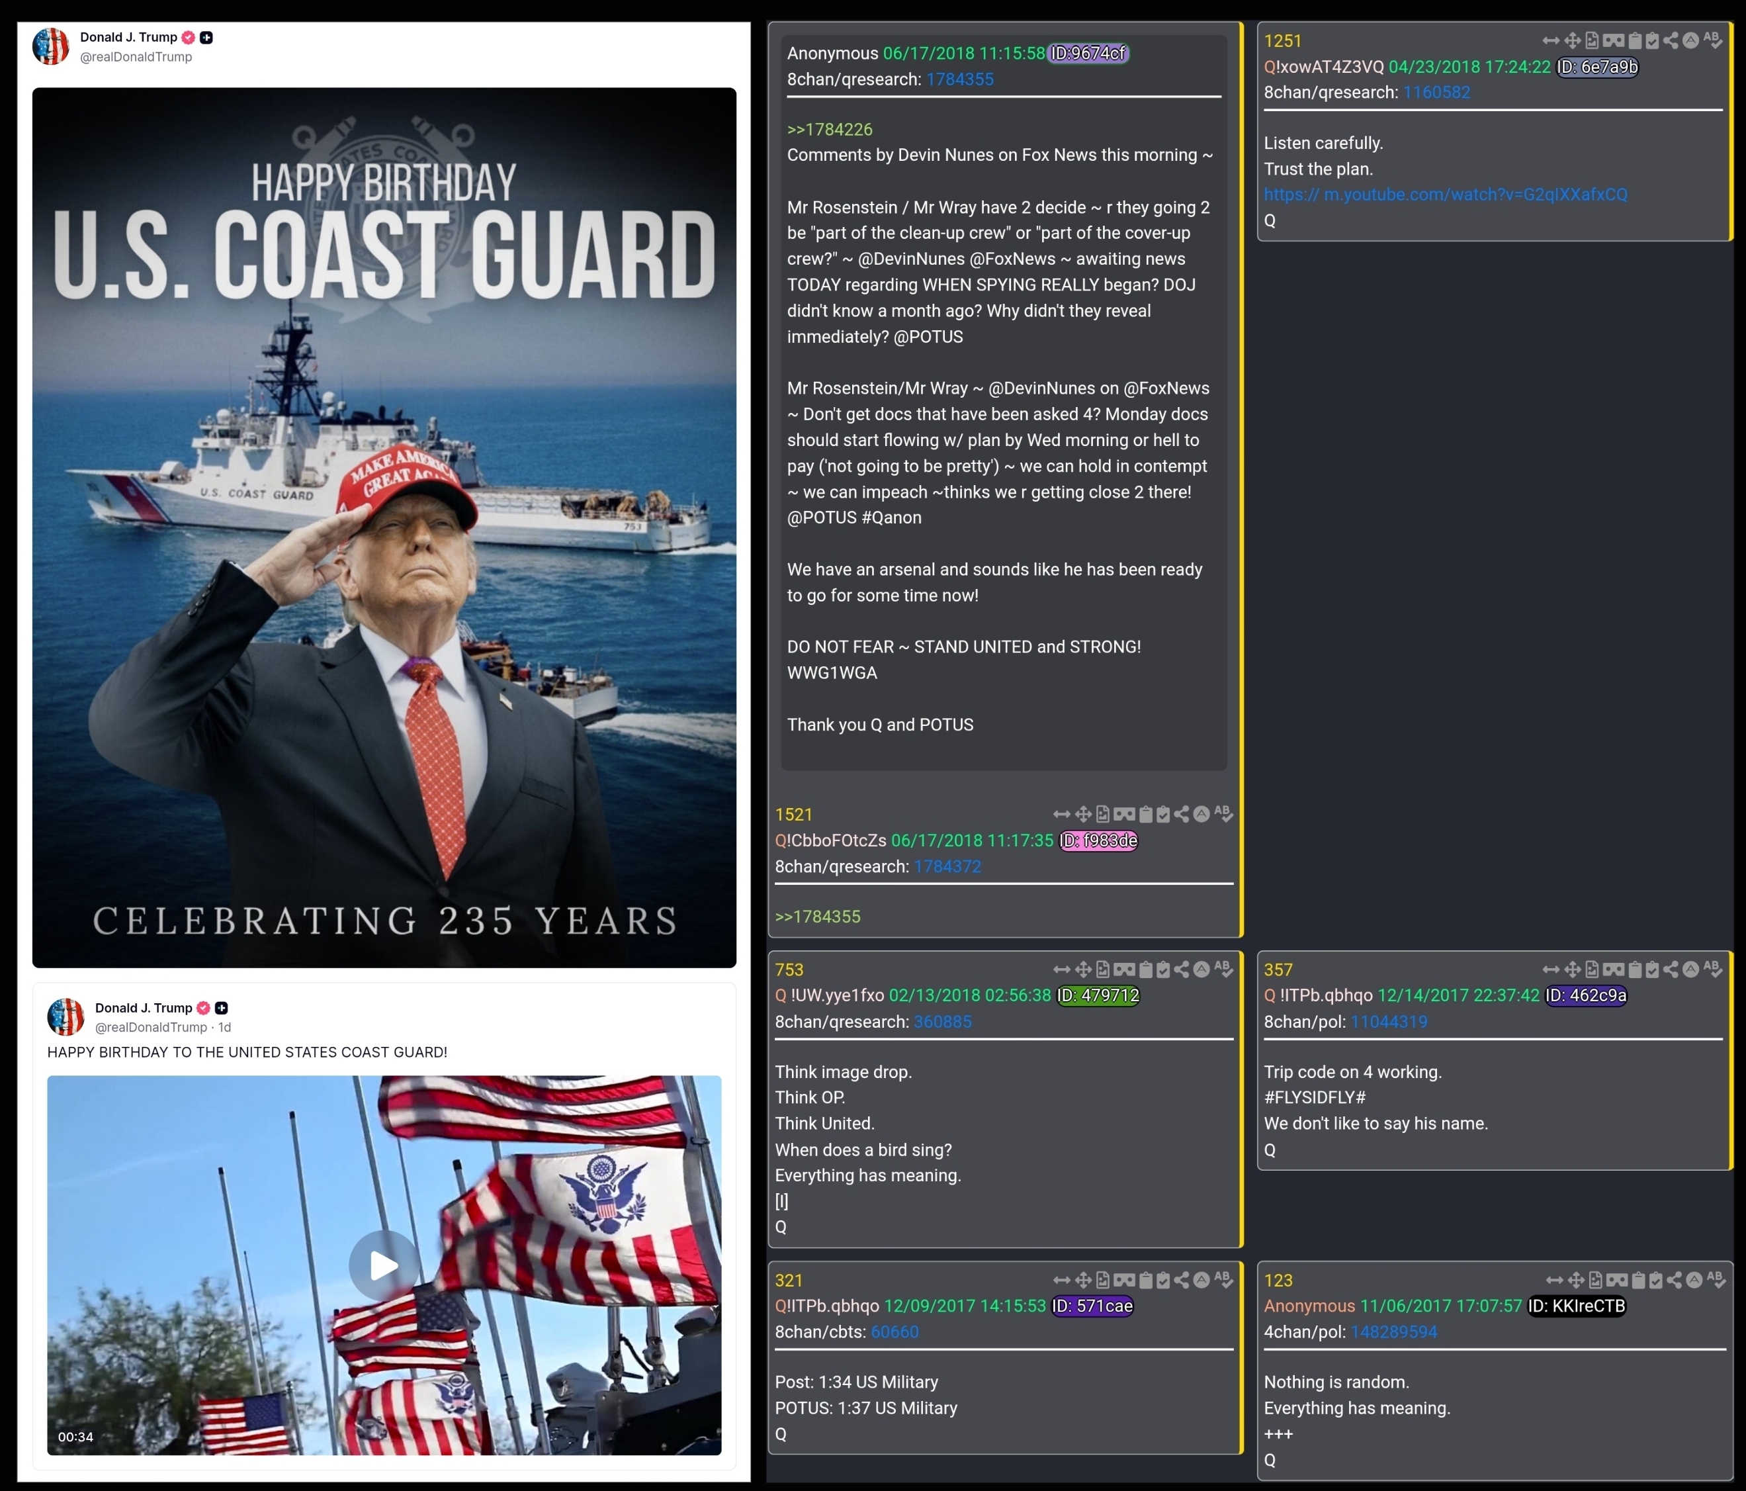
Task: Click the four-way move icon on post 1521
Action: click(1084, 814)
